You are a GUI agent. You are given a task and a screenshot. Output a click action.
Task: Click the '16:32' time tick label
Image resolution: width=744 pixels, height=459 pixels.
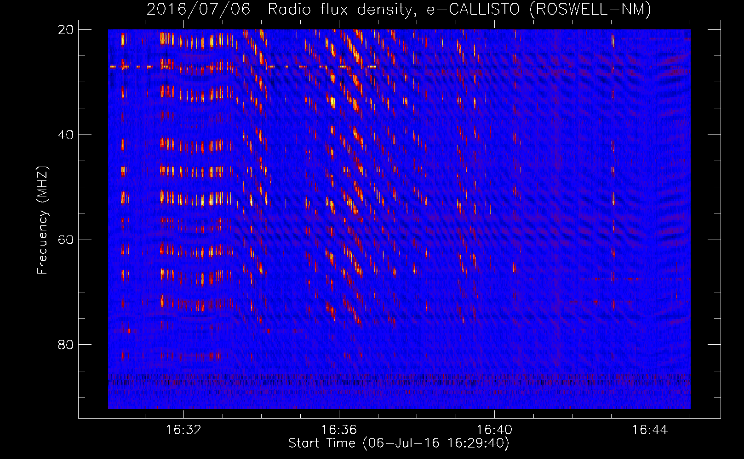tap(184, 430)
